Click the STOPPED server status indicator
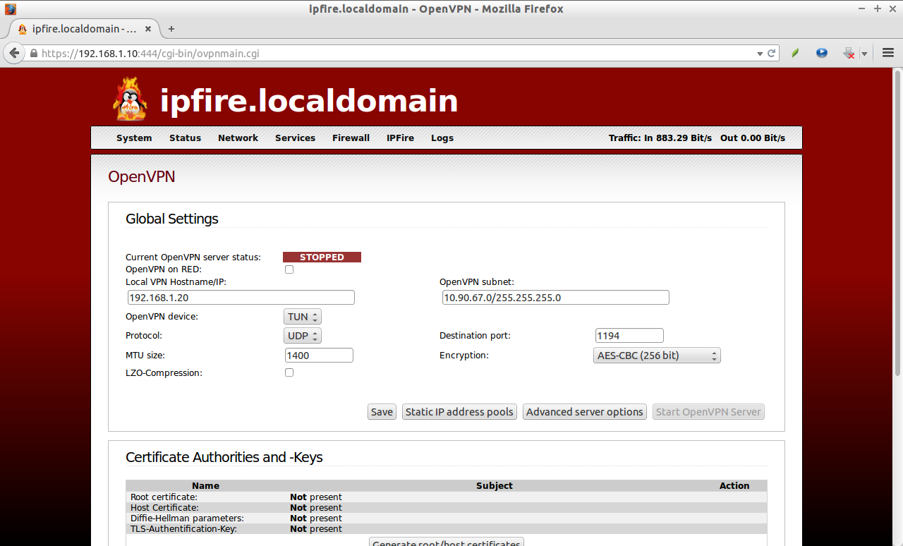Image resolution: width=903 pixels, height=546 pixels. 322,257
